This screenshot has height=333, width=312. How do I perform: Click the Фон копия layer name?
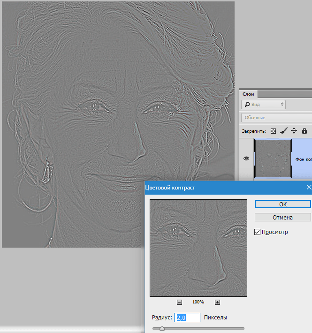pos(303,159)
